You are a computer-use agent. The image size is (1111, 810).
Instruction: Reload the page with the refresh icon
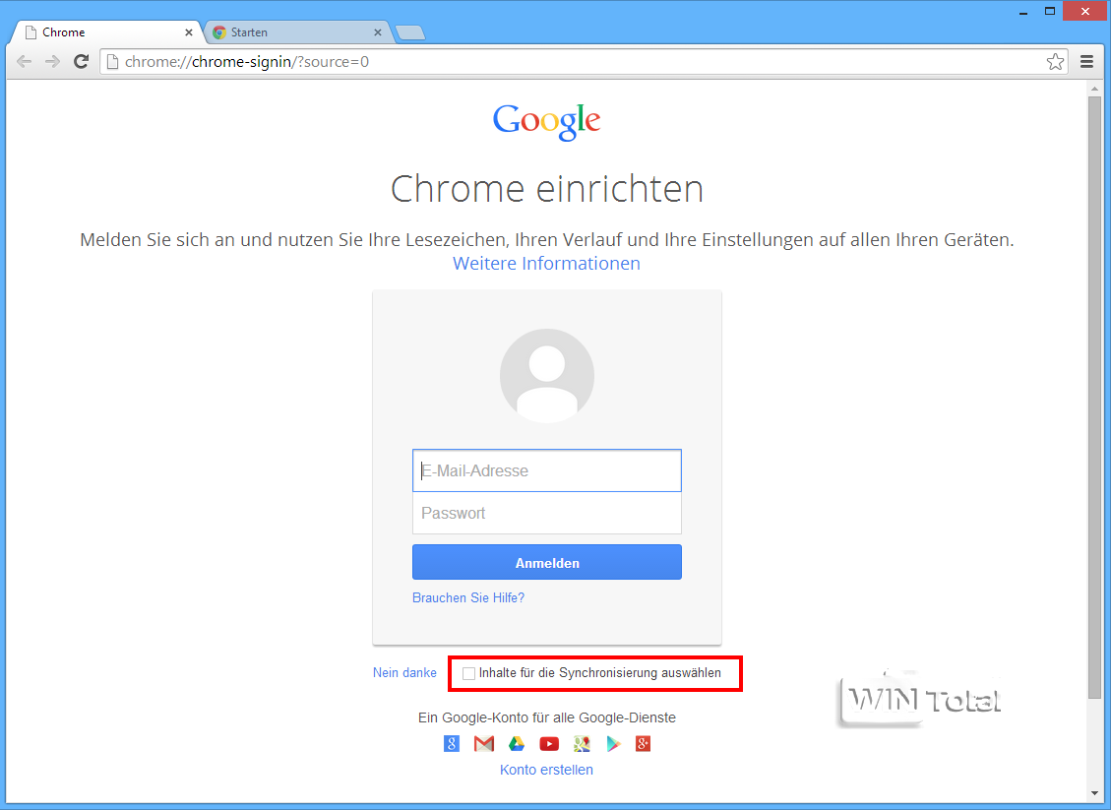[x=82, y=62]
